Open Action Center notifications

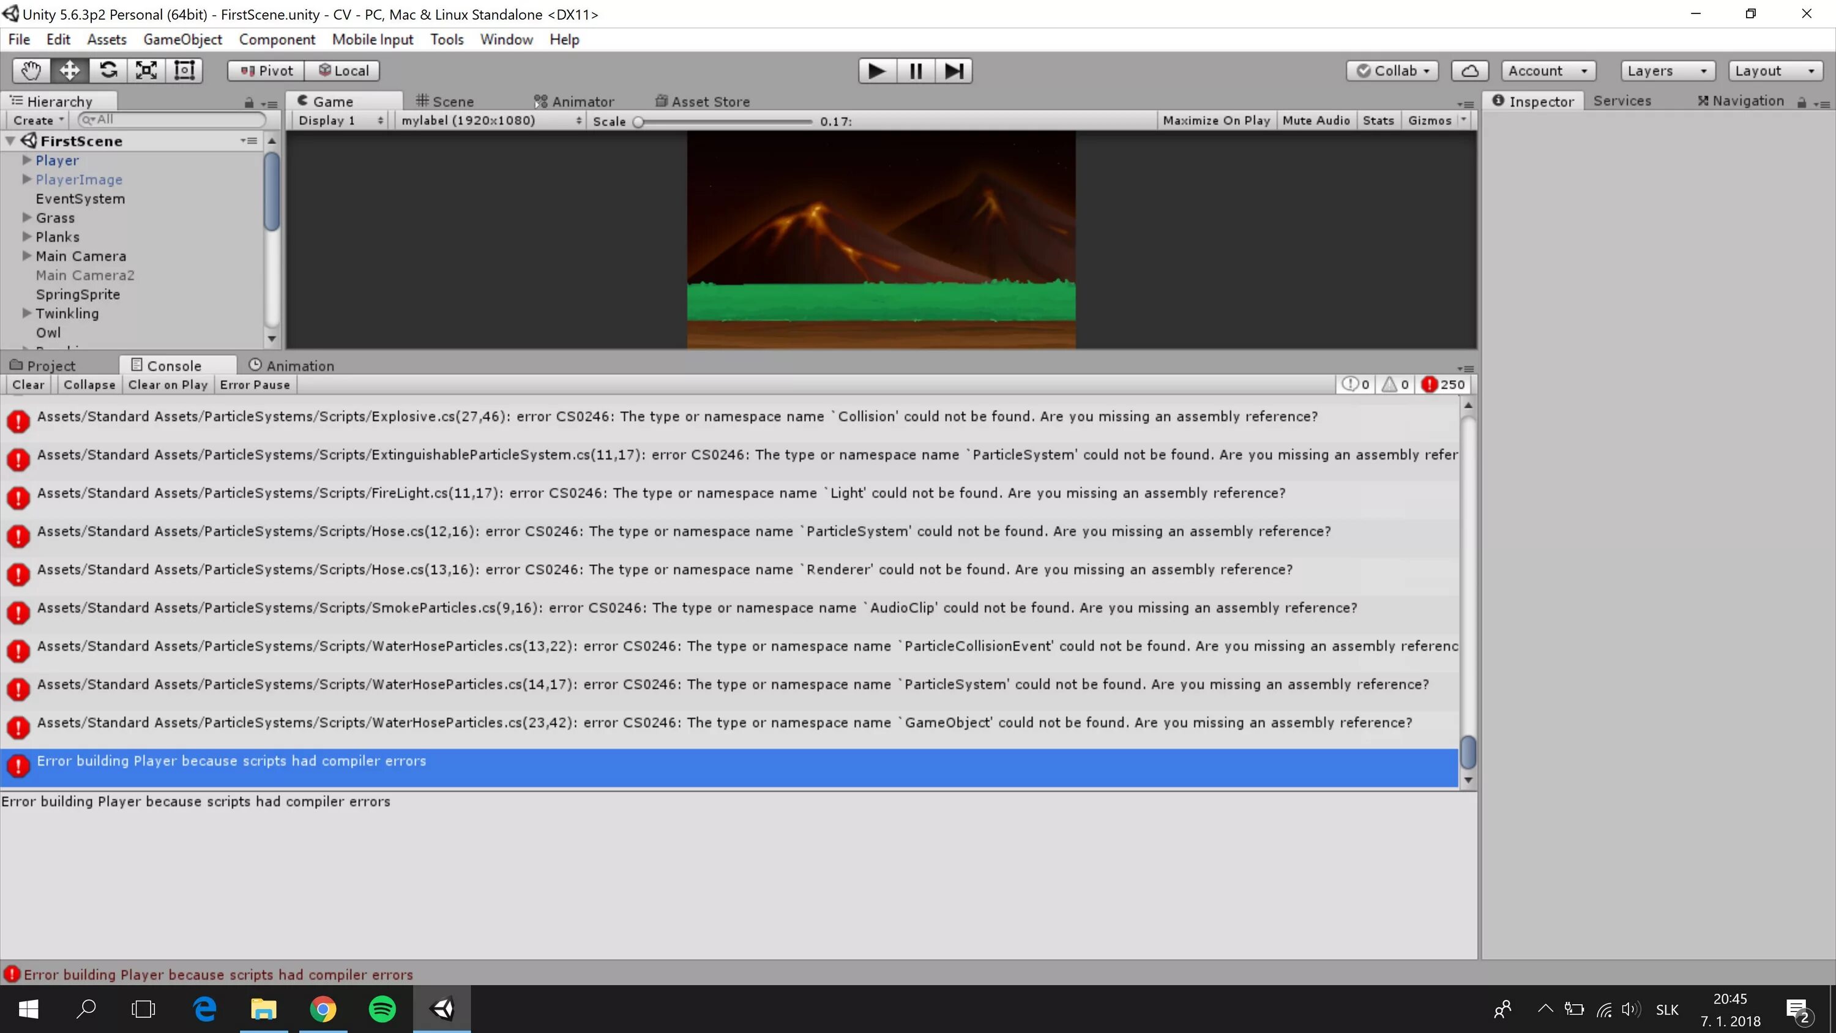click(1797, 1010)
